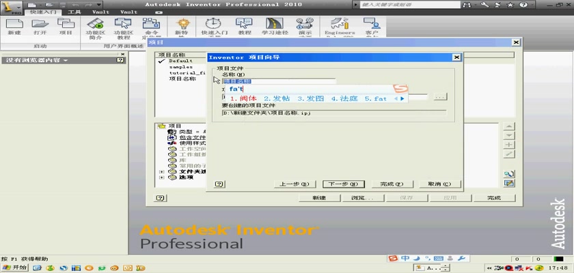574x273 pixels.
Task: Go to next IME candidate page arrow
Action: 402,99
